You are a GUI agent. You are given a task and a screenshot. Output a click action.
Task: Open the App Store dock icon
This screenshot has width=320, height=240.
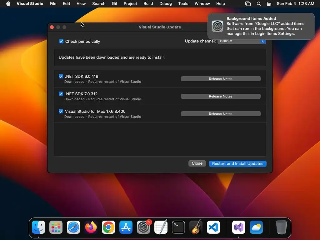pyautogui.click(x=126, y=227)
